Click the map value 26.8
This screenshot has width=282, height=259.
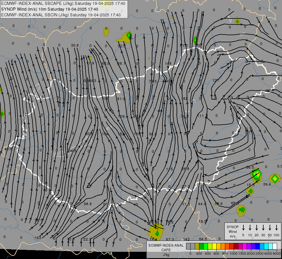pyautogui.click(x=186, y=169)
